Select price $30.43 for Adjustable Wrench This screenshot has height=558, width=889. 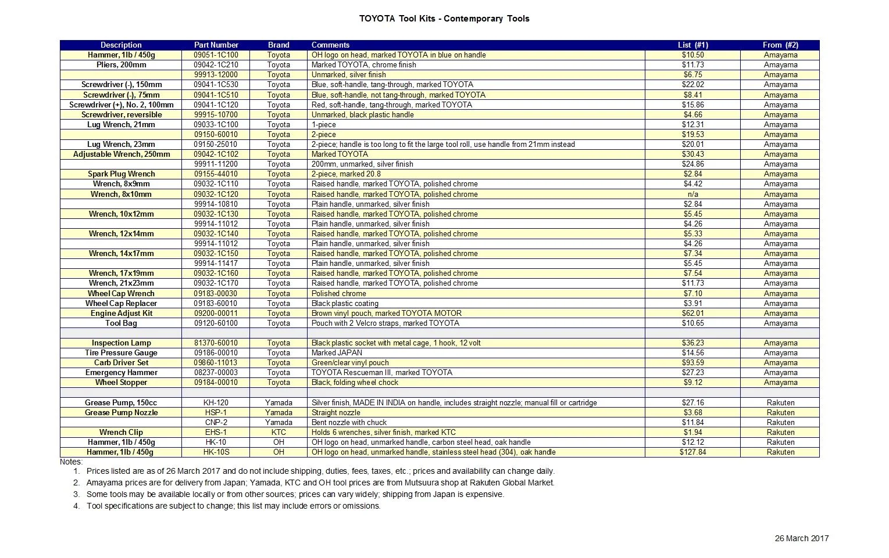pos(692,154)
